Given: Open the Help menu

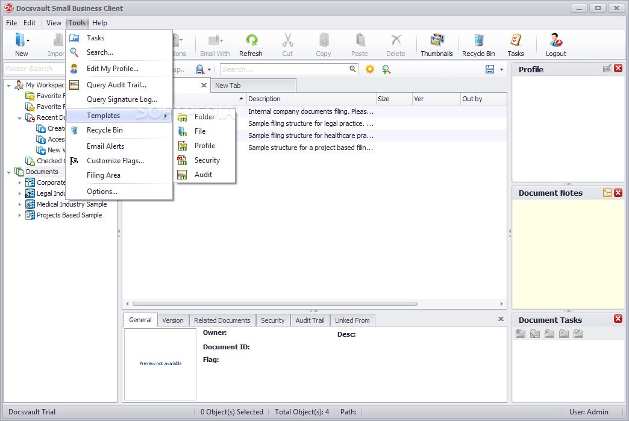Looking at the screenshot, I should click(99, 23).
